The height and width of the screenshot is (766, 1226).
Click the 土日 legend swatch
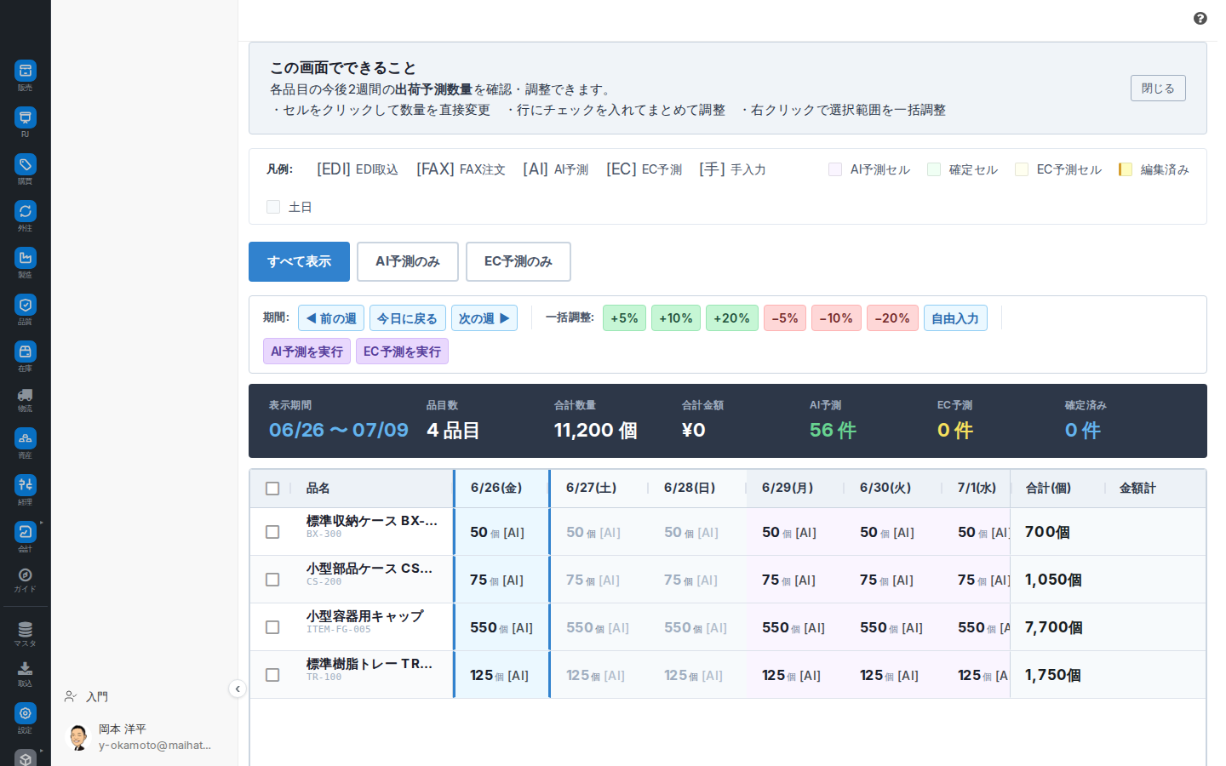[x=273, y=207]
